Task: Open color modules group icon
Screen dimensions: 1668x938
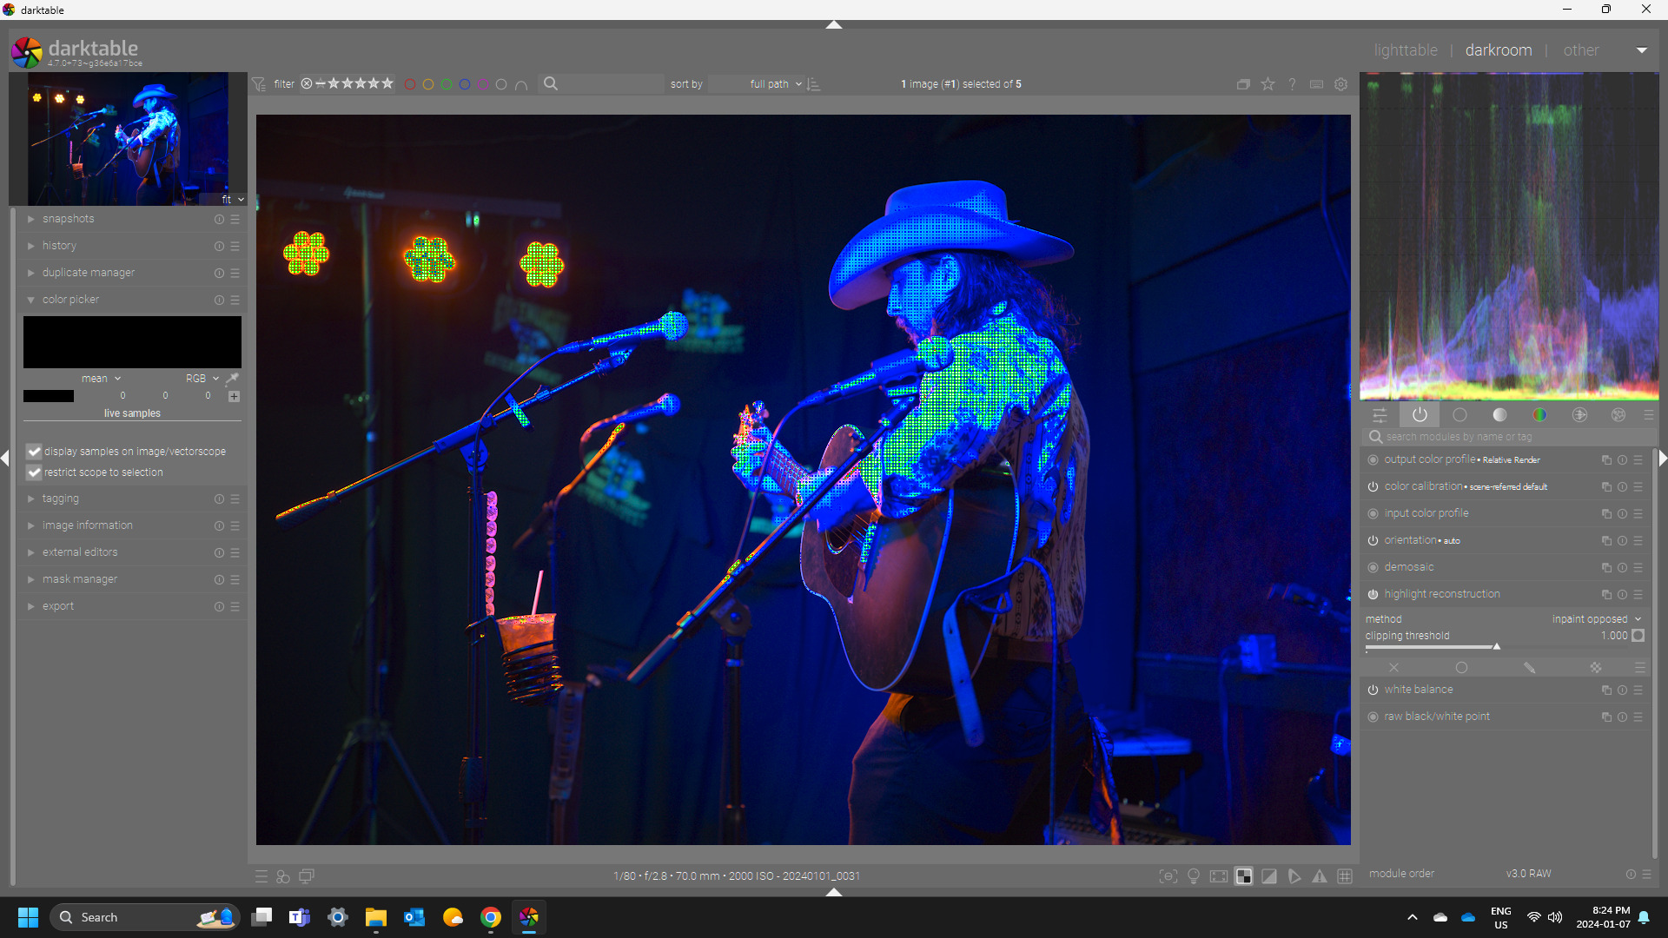Action: pos(1539,415)
